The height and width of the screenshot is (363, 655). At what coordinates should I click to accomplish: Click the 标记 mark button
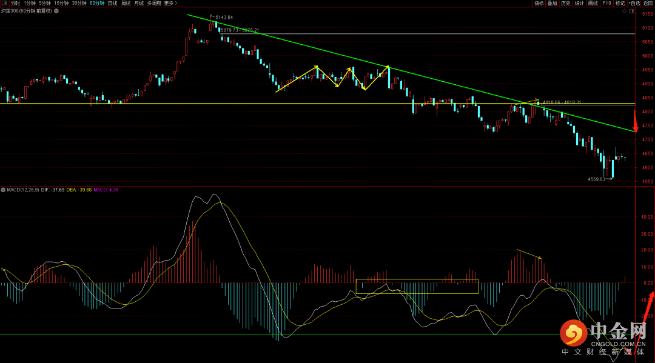pyautogui.click(x=620, y=3)
